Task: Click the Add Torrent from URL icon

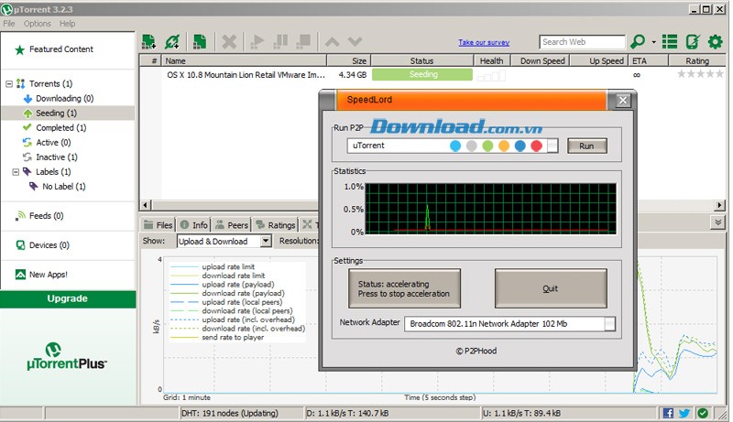Action: (172, 42)
